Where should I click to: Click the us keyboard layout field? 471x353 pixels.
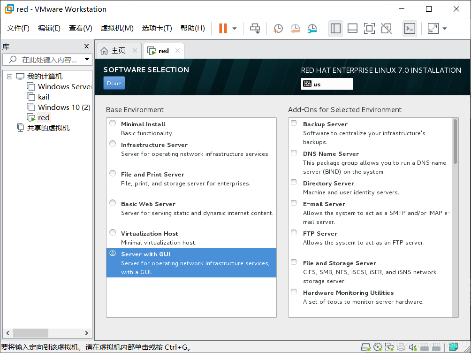327,84
